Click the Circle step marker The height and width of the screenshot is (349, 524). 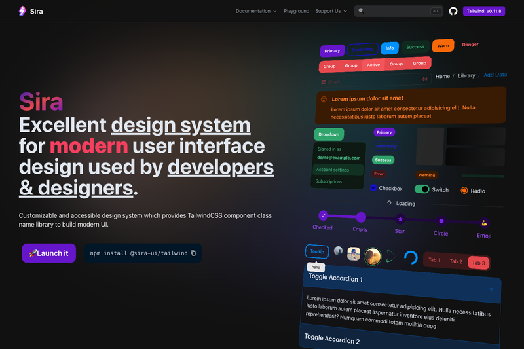(x=441, y=221)
